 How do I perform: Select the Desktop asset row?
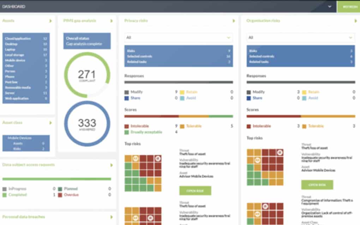pos(26,44)
